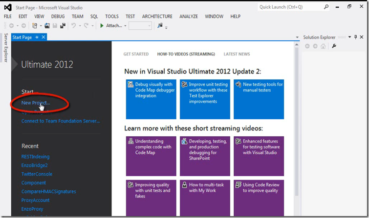This screenshot has width=369, height=218.
Task: Switch to the LATEST NEWS tab
Action: (237, 54)
